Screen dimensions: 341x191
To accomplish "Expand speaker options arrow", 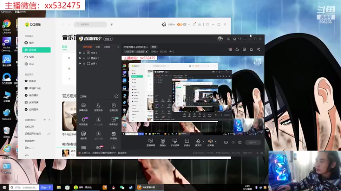I will click(x=216, y=142).
